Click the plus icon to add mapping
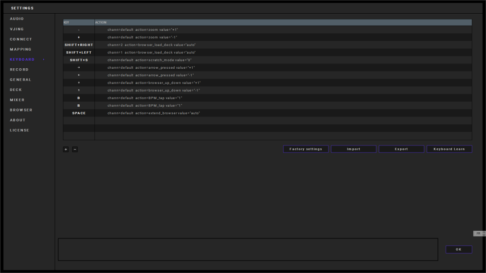The width and height of the screenshot is (486, 273). click(x=66, y=149)
